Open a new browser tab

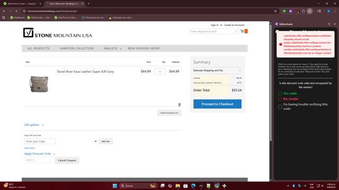88,4
